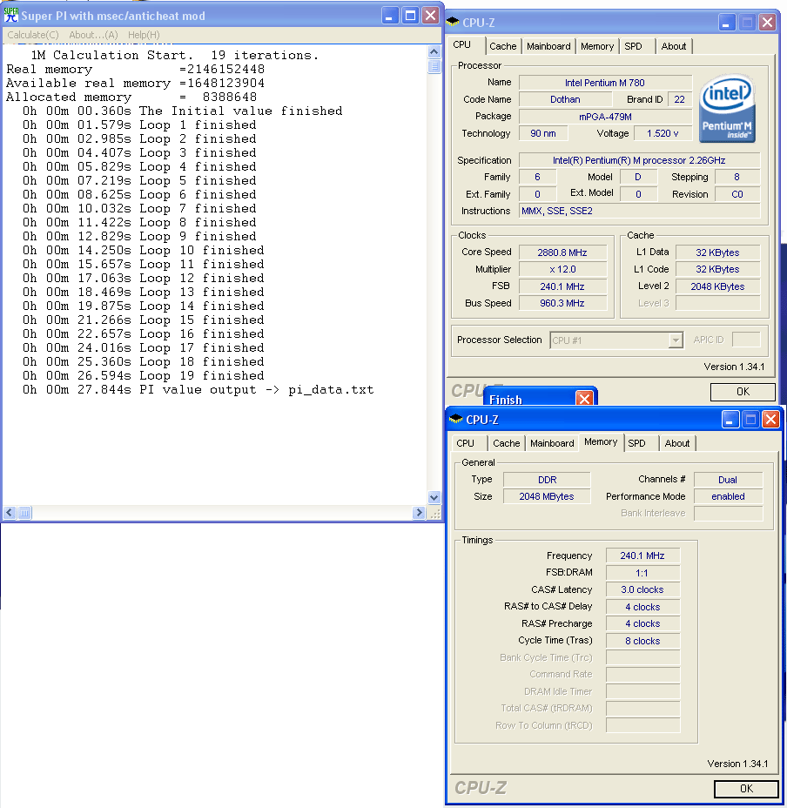
Task: Click the Technology value 90 nm
Action: 543,133
